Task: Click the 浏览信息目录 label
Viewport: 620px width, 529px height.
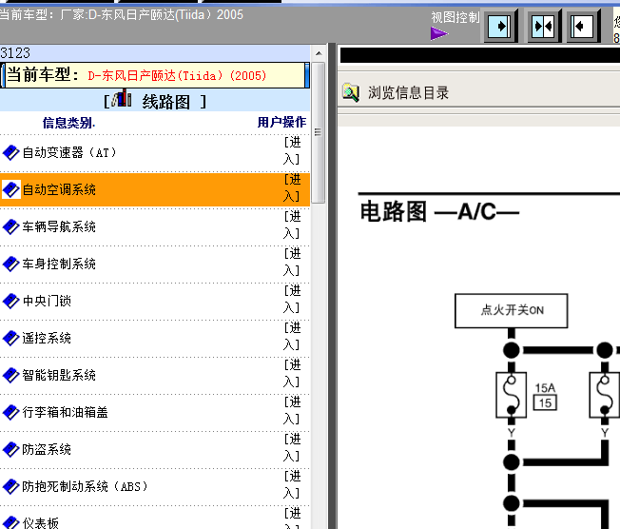Action: [x=409, y=93]
